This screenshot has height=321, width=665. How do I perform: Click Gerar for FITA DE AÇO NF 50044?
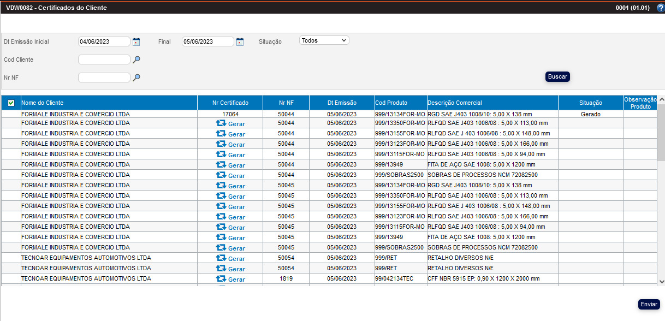click(x=230, y=165)
